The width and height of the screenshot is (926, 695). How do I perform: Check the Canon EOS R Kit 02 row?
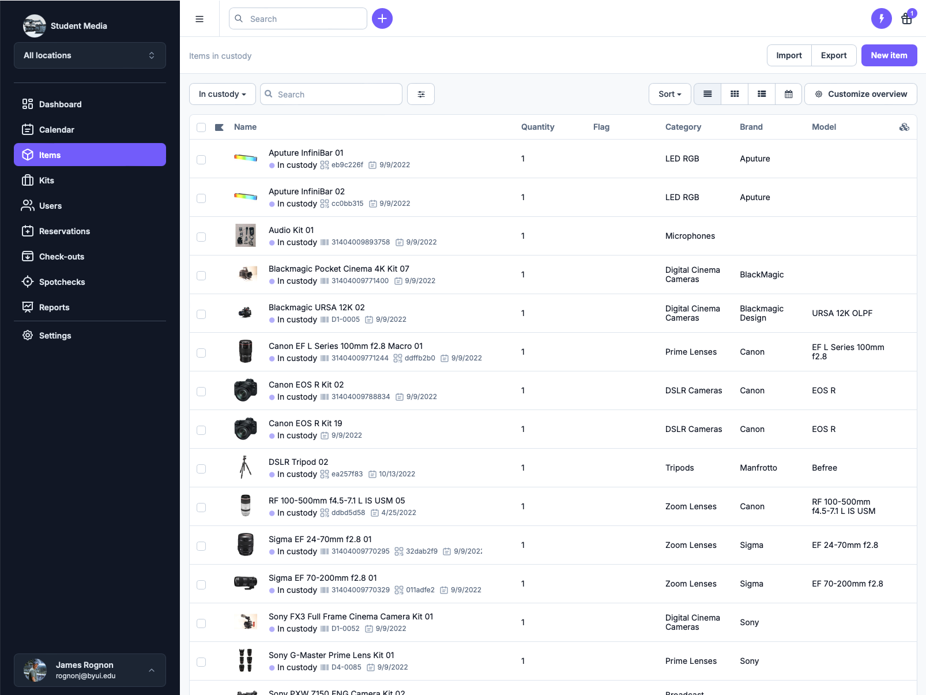[201, 391]
